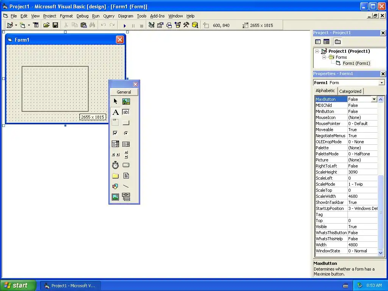Select the Line tool in toolbox
Image resolution: width=388 pixels, height=291 pixels.
(126, 186)
